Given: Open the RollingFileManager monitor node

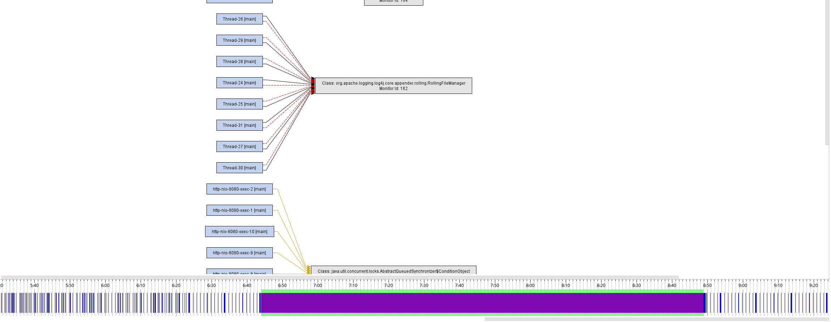Looking at the screenshot, I should point(393,85).
